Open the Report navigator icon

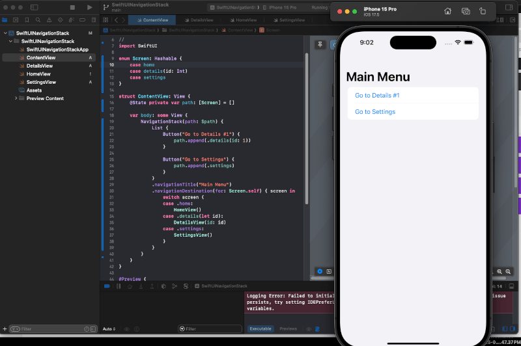pos(94,20)
